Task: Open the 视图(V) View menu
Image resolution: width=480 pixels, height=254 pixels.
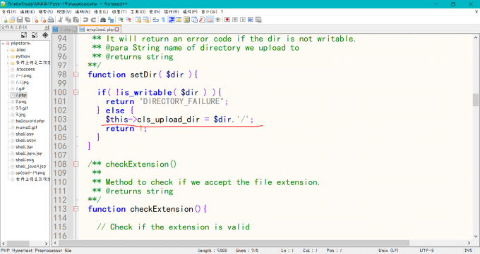Action: [x=64, y=11]
